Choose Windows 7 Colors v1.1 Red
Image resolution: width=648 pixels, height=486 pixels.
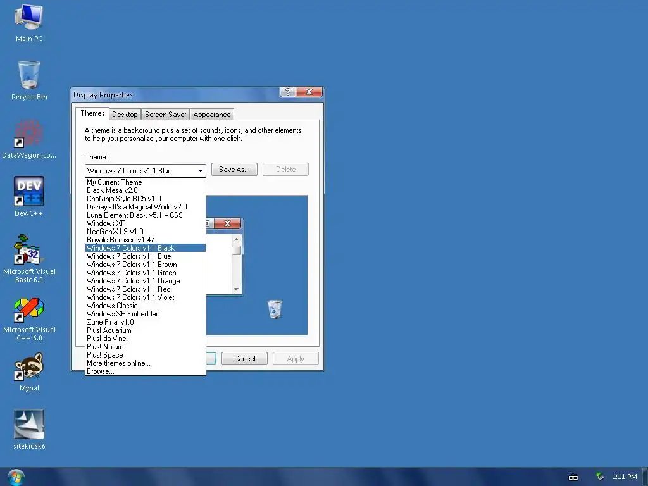pyautogui.click(x=146, y=289)
